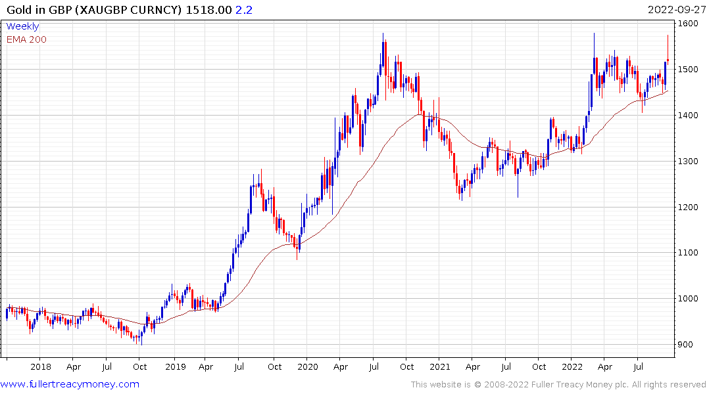This screenshot has width=707, height=394.
Task: Select the 1400 price axis label
Action: 688,116
